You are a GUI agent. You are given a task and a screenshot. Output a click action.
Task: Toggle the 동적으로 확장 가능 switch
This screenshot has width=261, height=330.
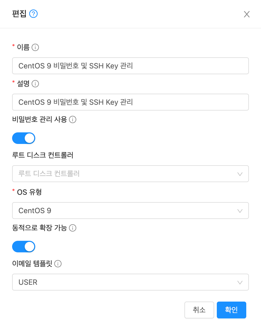pos(24,247)
